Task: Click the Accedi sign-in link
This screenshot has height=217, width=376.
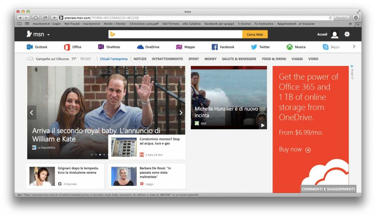Action: [x=322, y=34]
